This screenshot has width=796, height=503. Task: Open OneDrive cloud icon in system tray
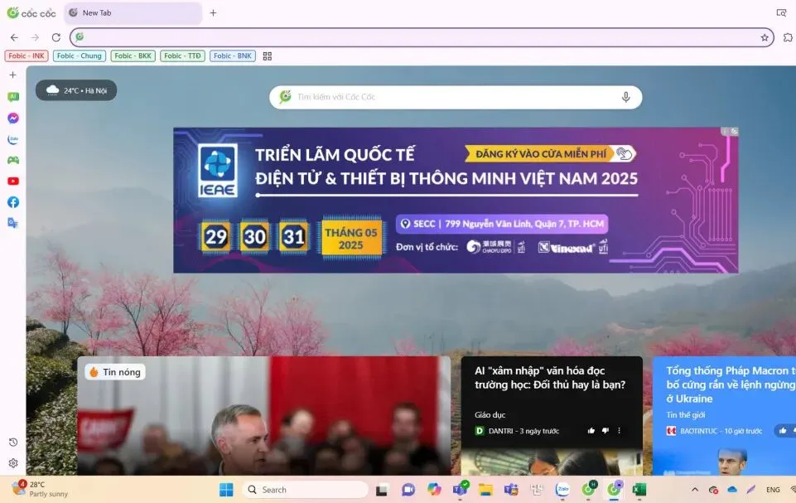point(732,490)
